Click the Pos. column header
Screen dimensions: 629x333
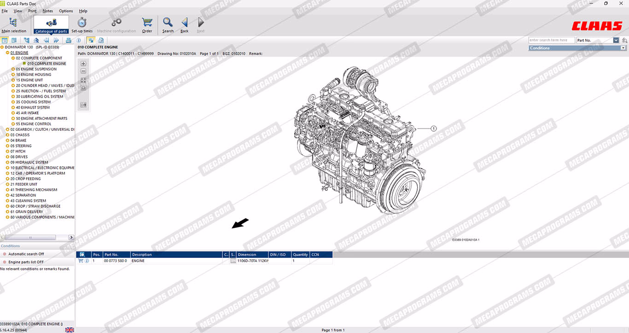[x=97, y=255]
